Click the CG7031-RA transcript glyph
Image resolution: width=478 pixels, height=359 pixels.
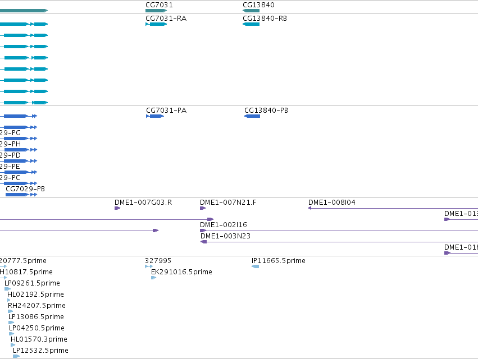156,24
